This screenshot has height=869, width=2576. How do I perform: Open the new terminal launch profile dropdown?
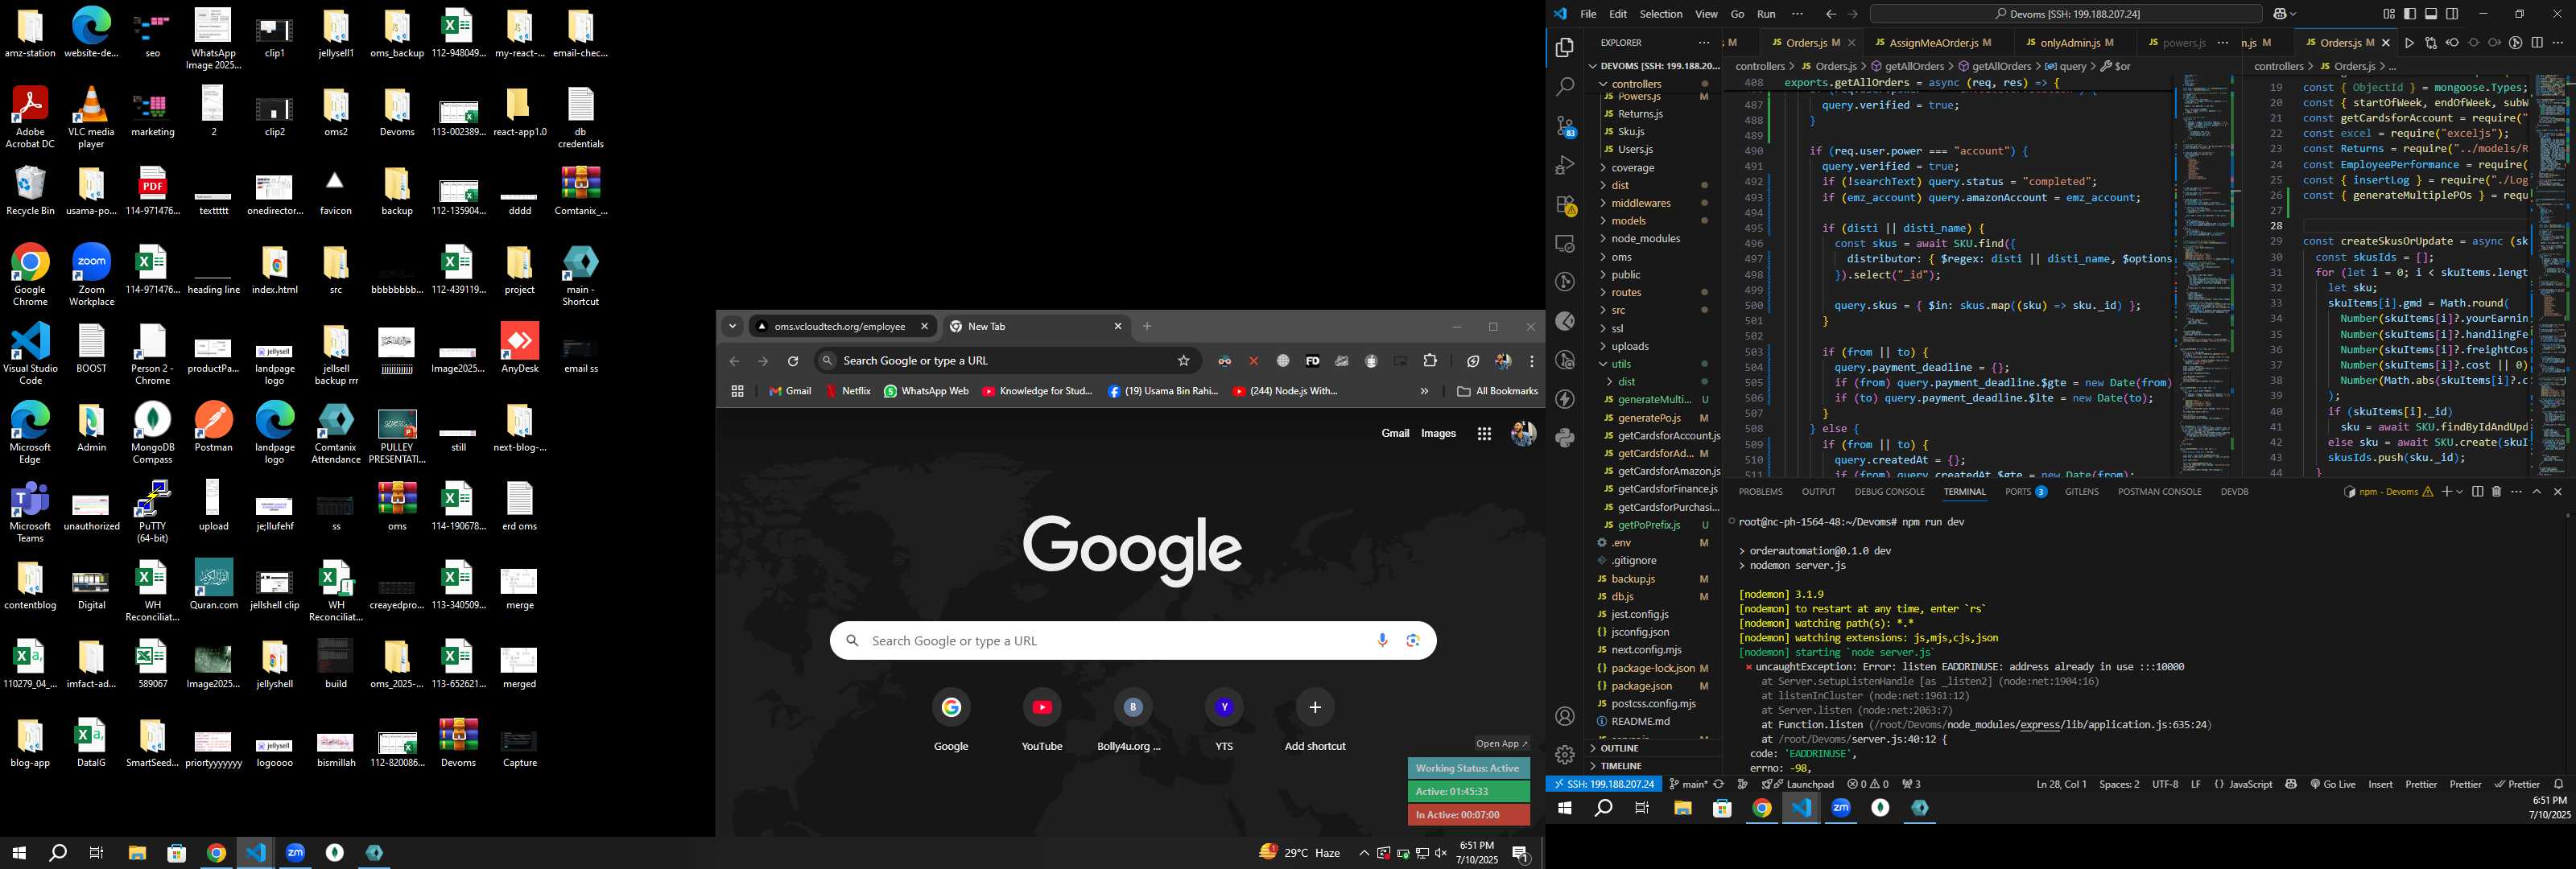pos(2459,492)
